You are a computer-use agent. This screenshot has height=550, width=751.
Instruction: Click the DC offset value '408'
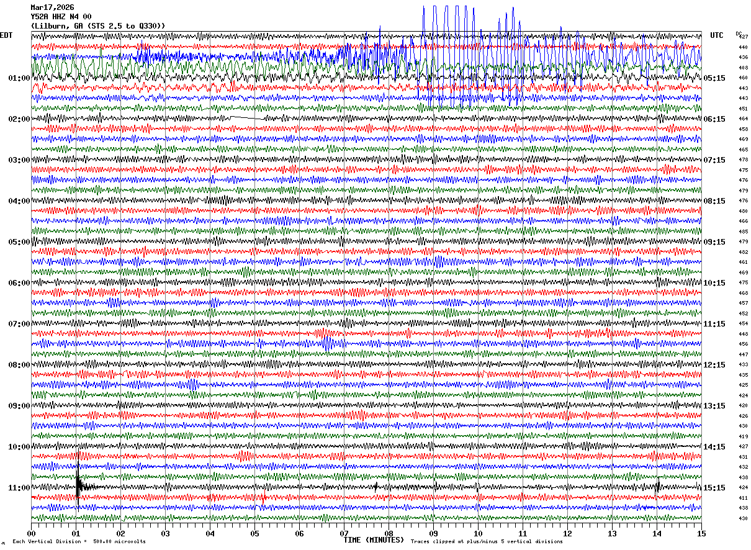pos(743,68)
